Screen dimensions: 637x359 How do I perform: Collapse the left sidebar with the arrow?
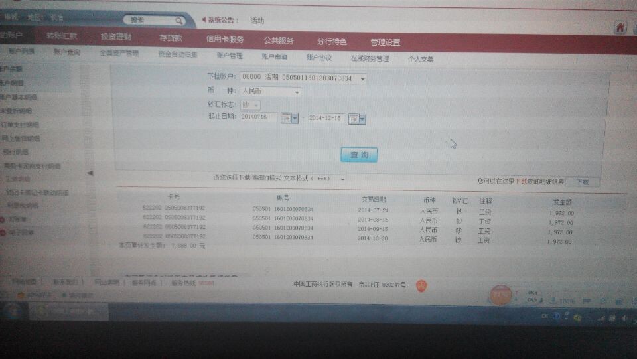pyautogui.click(x=90, y=173)
